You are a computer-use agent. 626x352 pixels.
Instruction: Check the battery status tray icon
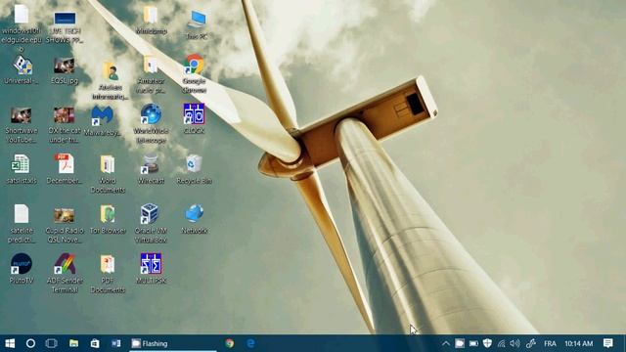[x=473, y=343]
